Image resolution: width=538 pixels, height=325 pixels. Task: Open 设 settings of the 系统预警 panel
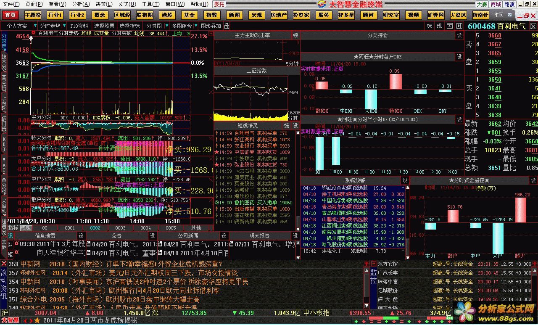405,180
